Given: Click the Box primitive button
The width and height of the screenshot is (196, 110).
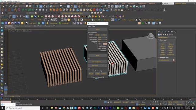Looking at the screenshot, I should pyautogui.click(x=163, y=44).
